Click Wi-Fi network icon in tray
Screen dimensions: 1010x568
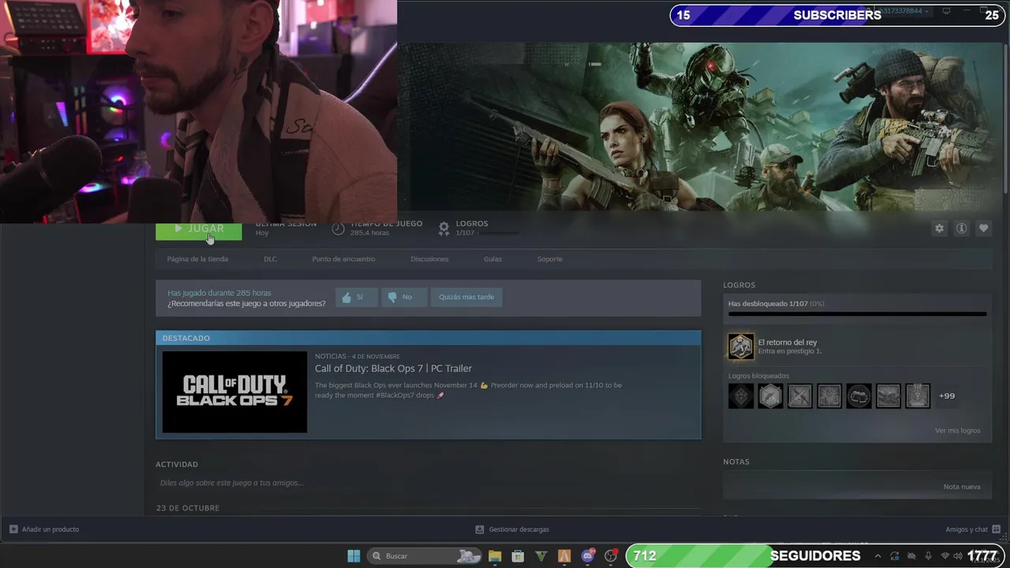click(x=945, y=556)
